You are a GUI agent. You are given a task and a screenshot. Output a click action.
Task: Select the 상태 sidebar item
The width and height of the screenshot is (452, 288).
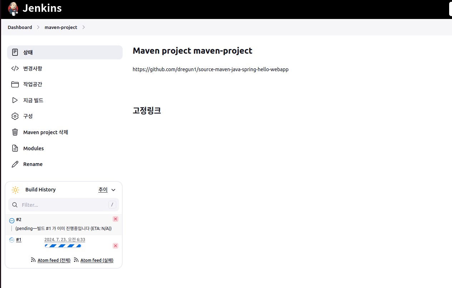tap(65, 52)
